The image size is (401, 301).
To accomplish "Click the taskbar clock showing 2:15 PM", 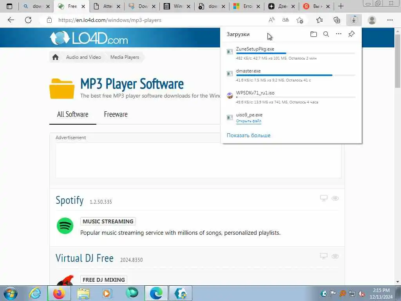I will 381,294.
